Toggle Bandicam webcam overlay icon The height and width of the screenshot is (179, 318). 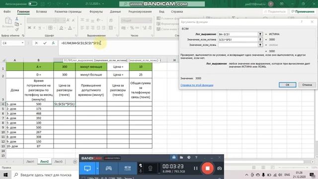click(x=150, y=168)
